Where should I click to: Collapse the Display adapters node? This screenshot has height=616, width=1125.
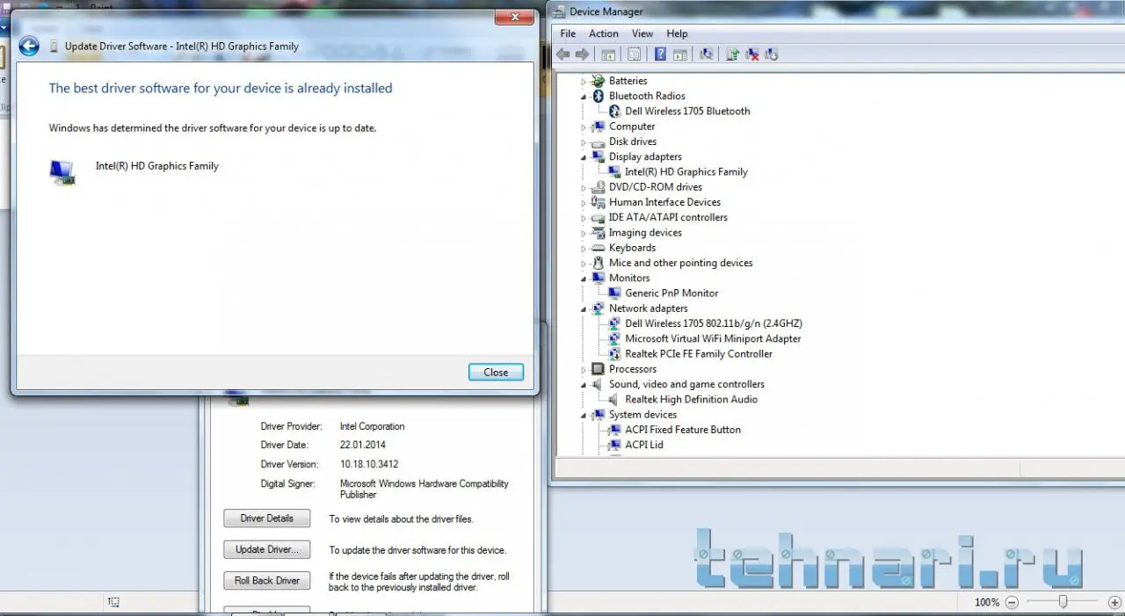pyautogui.click(x=583, y=156)
